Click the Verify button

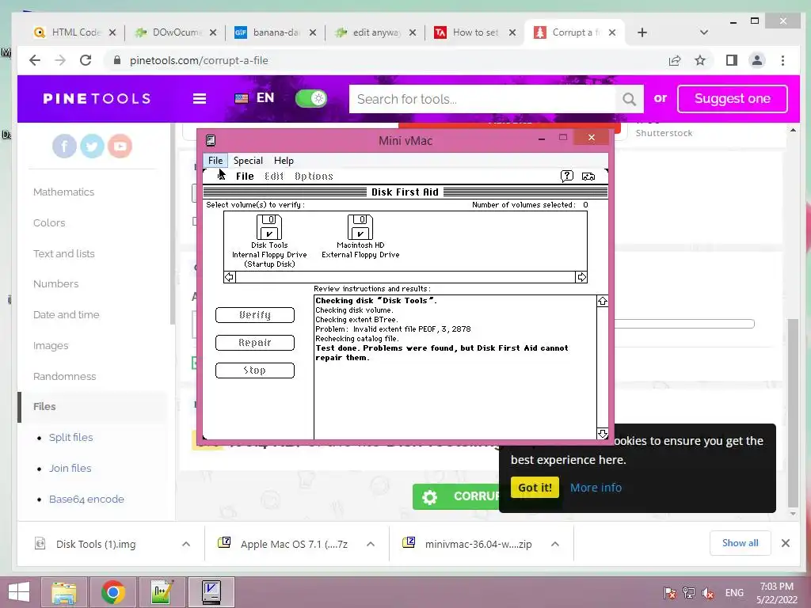point(255,315)
